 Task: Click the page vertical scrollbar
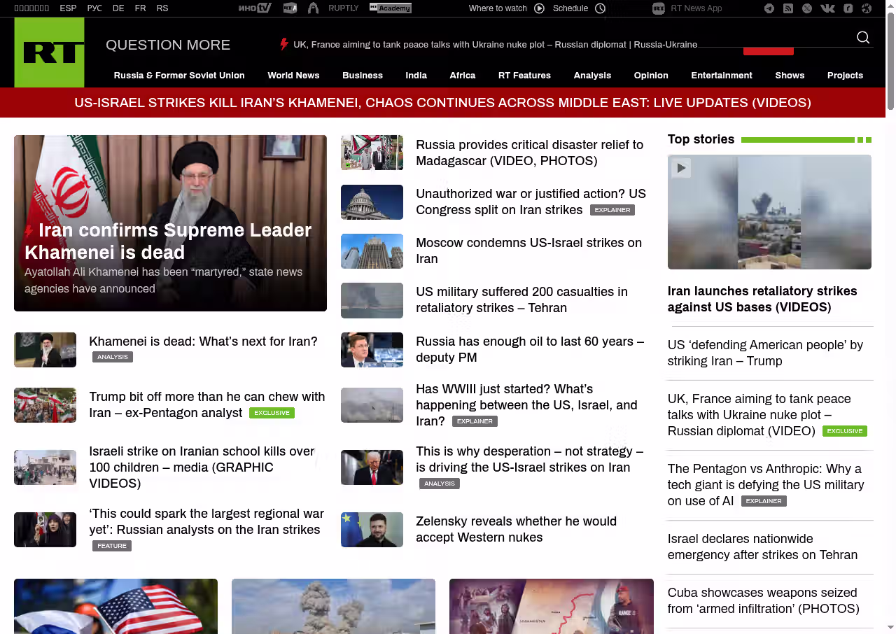(x=890, y=63)
